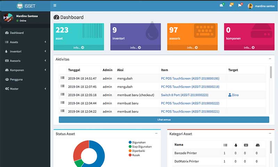Collapse the Kategori Asset panel

pos(270,133)
